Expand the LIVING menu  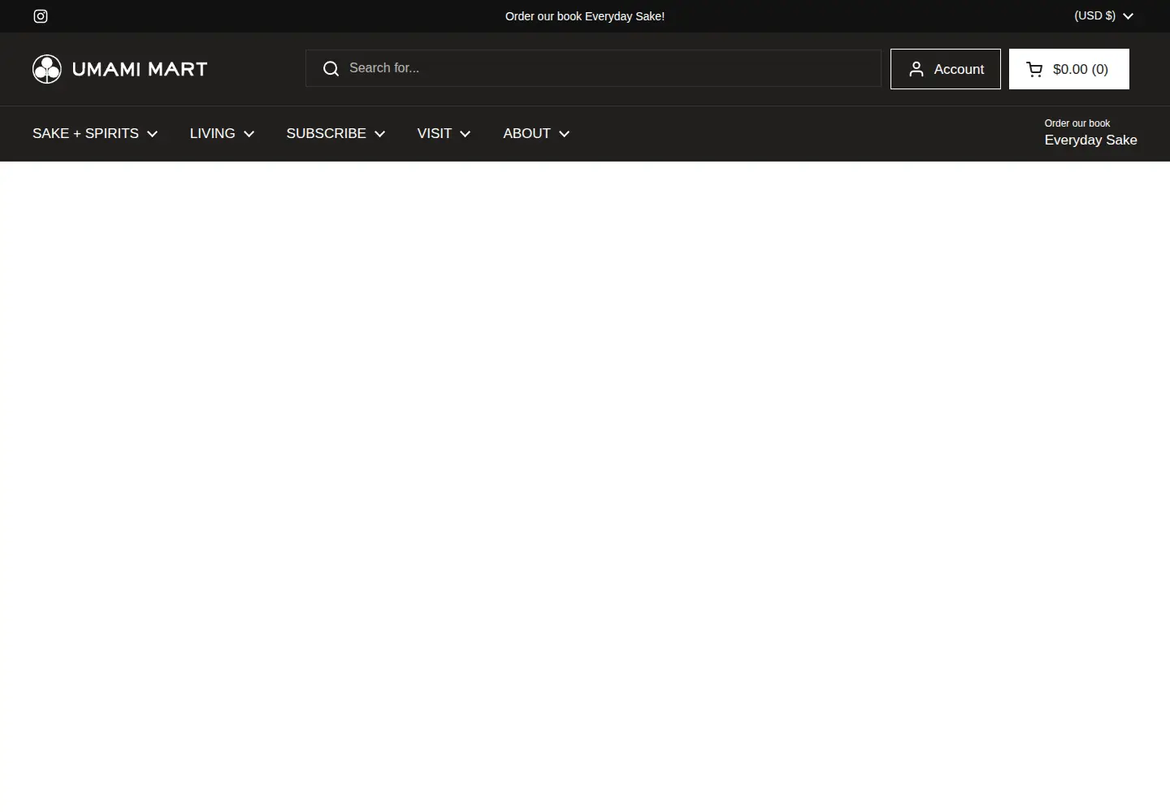[222, 133]
